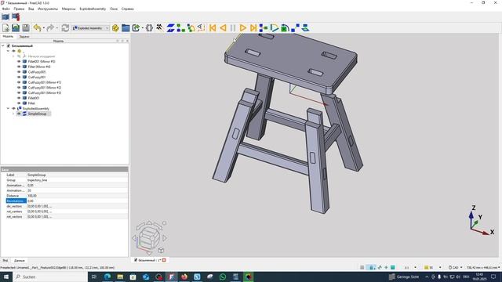Refresh the document with recompute icon
502x282 pixels.
(65, 28)
